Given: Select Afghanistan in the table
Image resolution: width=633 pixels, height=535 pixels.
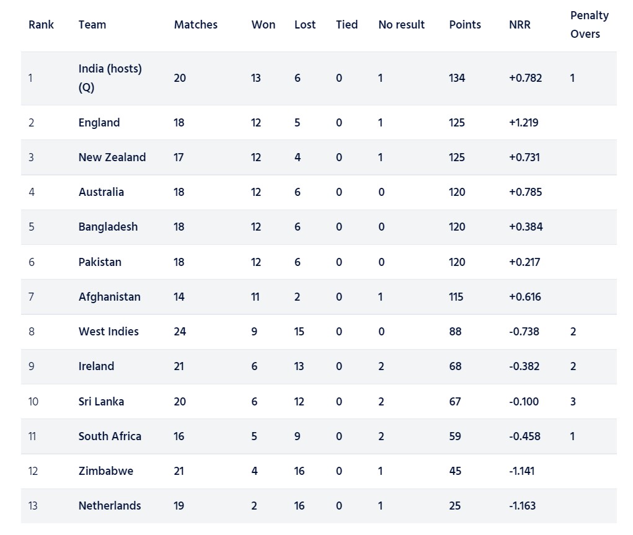Looking at the screenshot, I should pyautogui.click(x=109, y=297).
